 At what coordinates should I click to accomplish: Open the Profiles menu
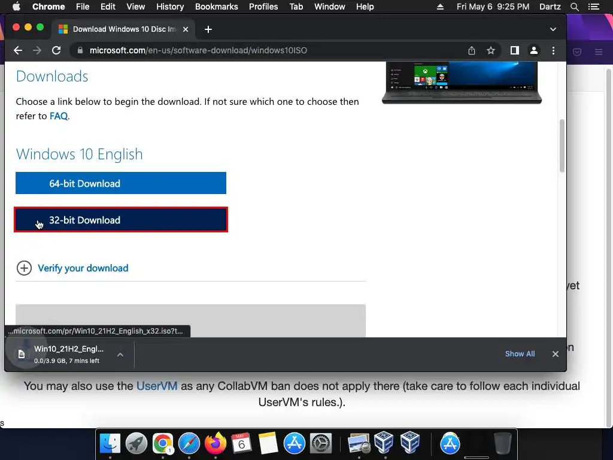pos(263,7)
